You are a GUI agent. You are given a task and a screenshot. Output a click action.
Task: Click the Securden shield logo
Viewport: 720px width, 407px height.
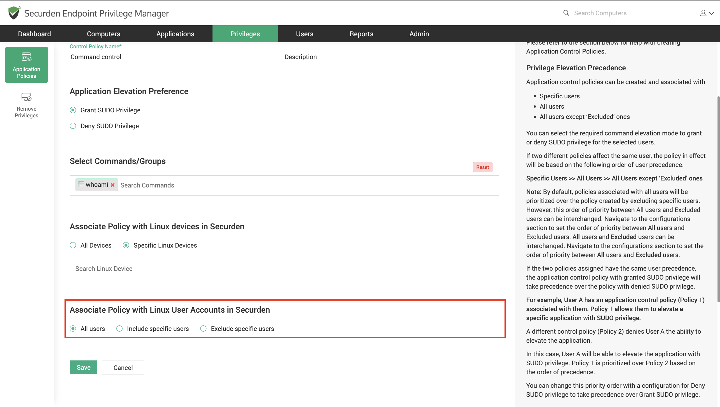tap(14, 13)
